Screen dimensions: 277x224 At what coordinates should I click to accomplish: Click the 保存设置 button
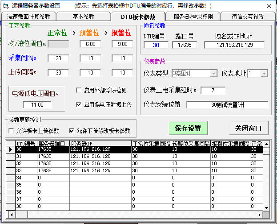click(188, 128)
